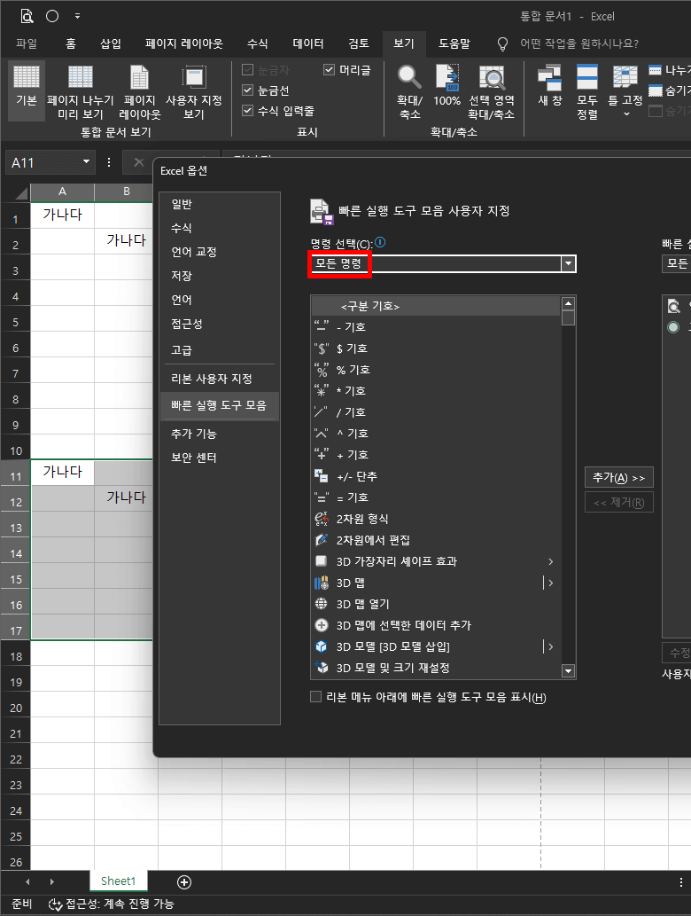Screen dimensions: 691x916
Task: Select cell A1 containing 가나다
Action: point(62,215)
